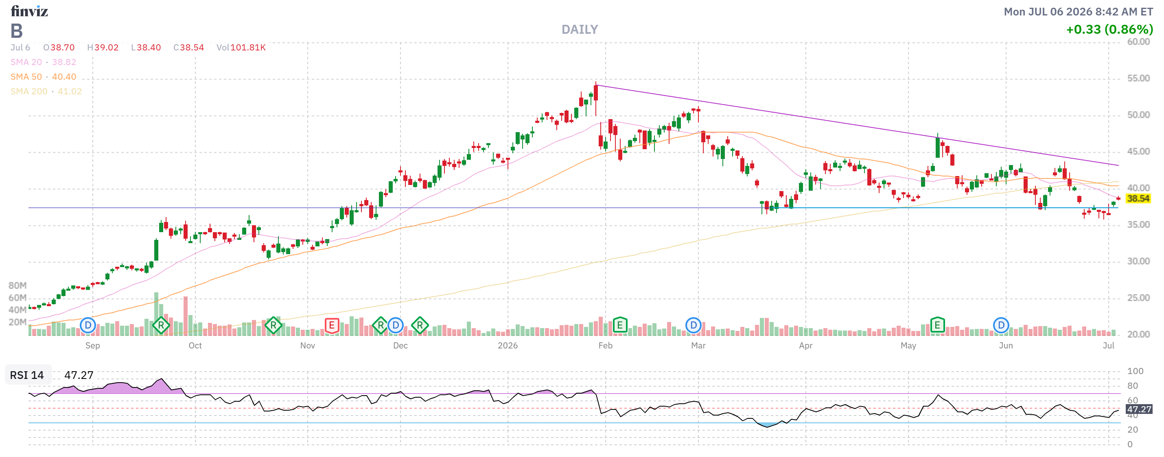The width and height of the screenshot is (1164, 457).
Task: Click the Jul month label
Action: pyautogui.click(x=1108, y=346)
